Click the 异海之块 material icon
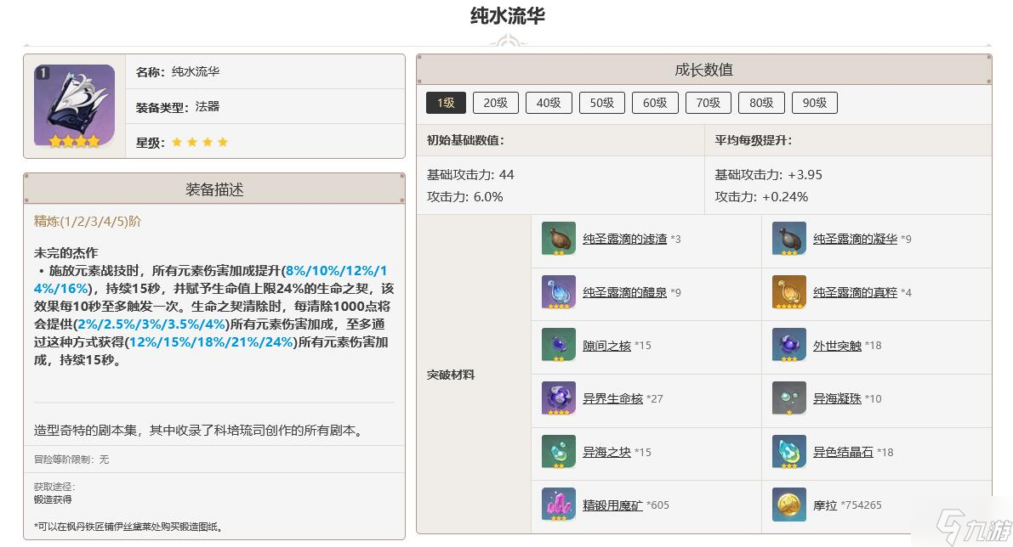 [558, 452]
